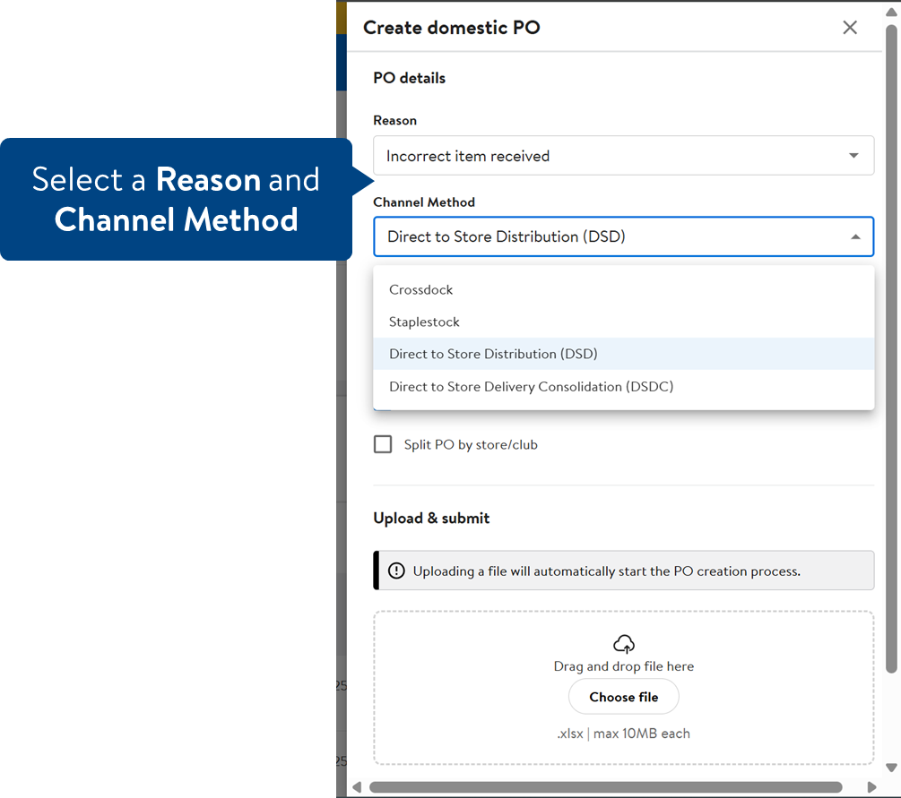901x798 pixels.
Task: Click horizontal scrollbar left arrow
Action: (x=357, y=787)
